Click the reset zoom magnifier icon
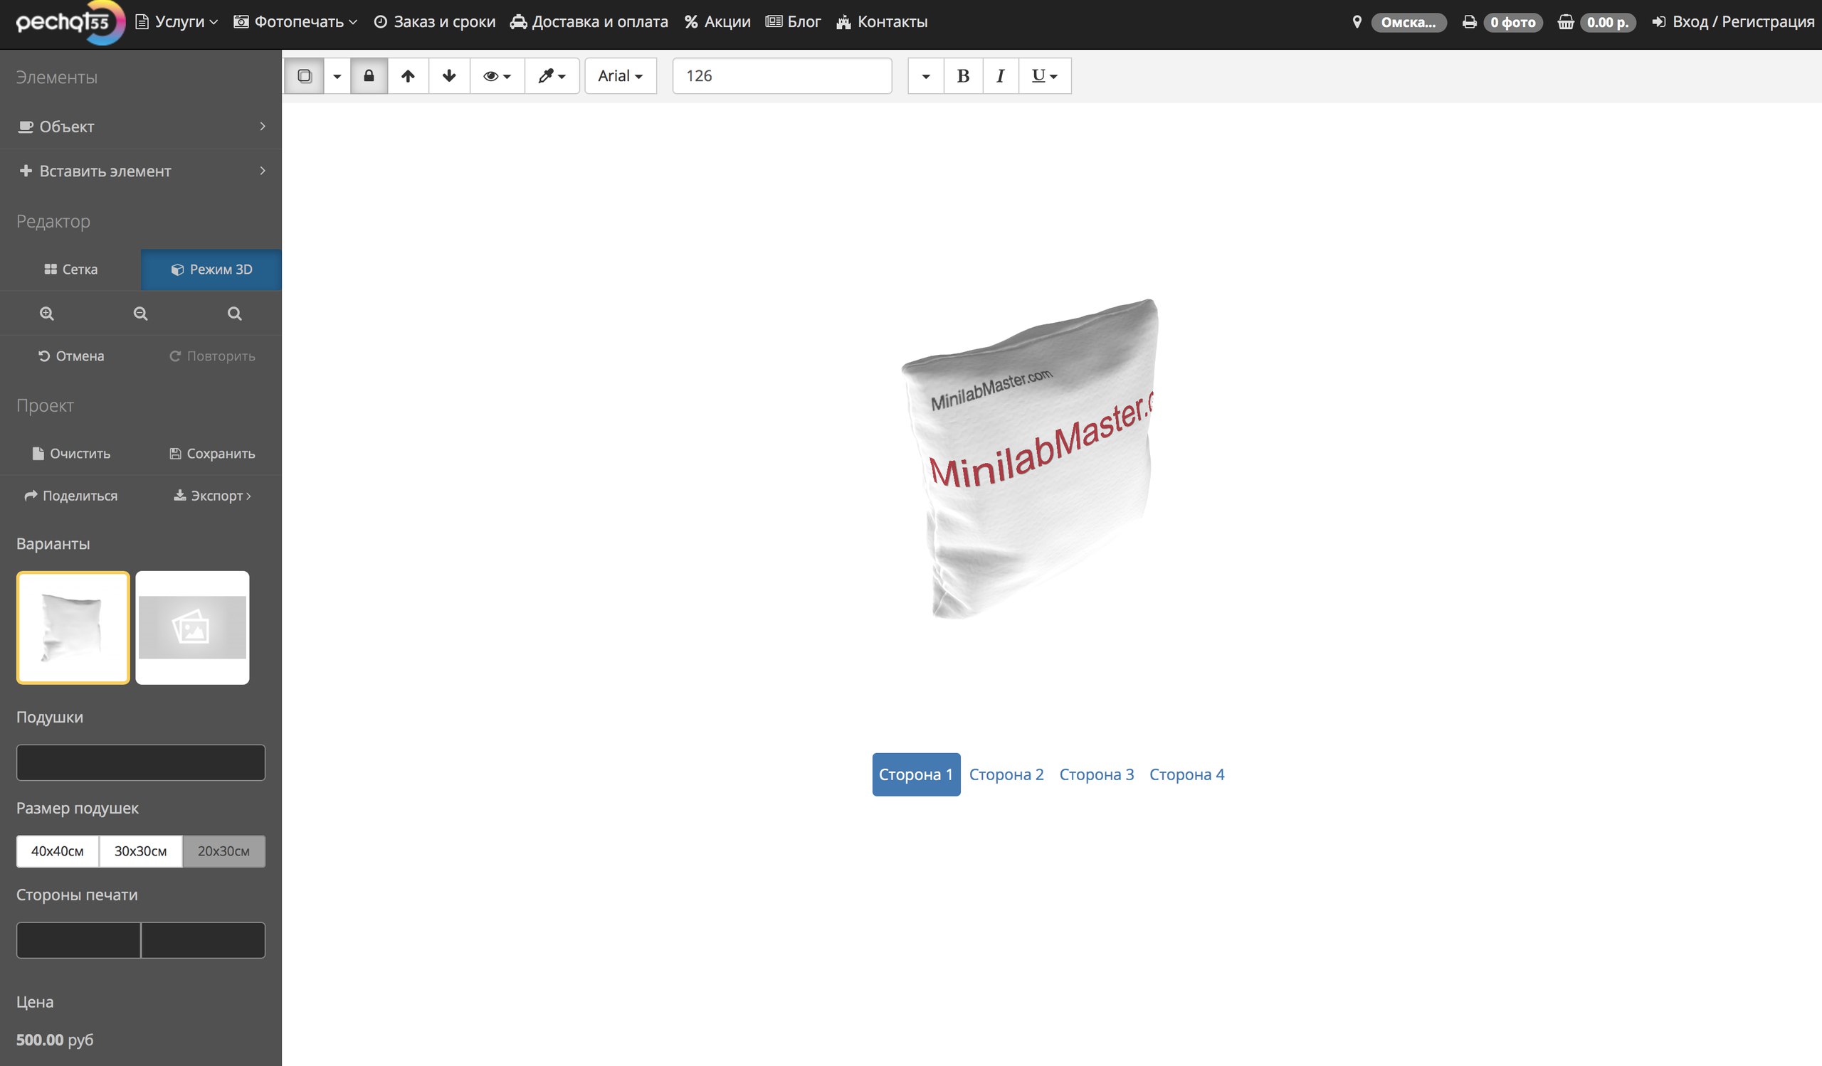The height and width of the screenshot is (1066, 1822). 235,314
